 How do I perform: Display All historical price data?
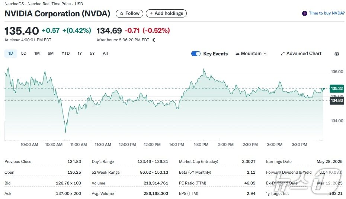point(105,53)
